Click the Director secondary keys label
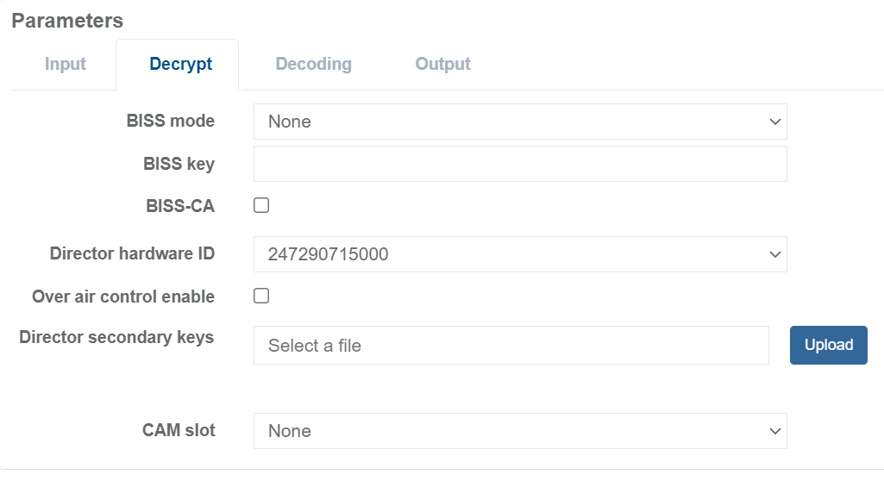 (x=116, y=337)
